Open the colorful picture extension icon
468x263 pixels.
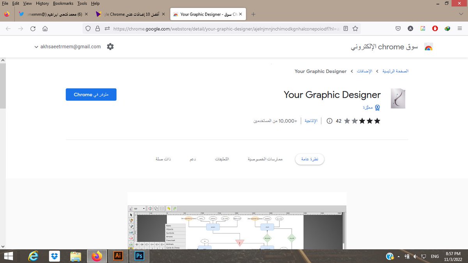[x=423, y=28]
